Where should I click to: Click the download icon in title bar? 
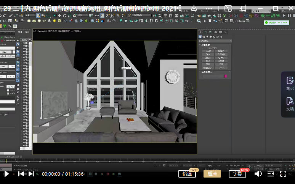pos(194,8)
